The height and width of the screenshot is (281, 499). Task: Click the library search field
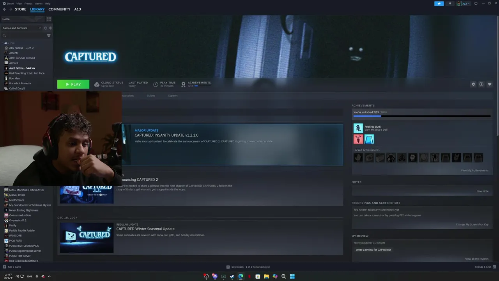(x=24, y=36)
